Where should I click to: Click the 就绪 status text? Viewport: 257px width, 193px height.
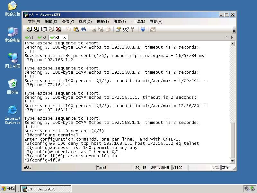pos(28,168)
